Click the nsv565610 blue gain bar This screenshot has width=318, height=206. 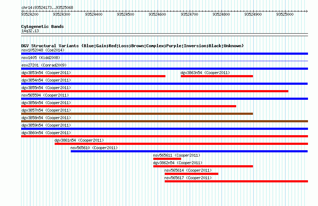tap(189, 151)
